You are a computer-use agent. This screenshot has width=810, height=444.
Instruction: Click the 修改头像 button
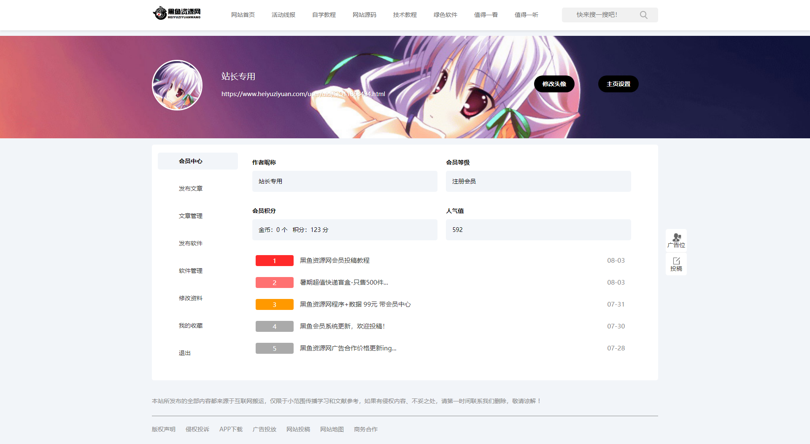click(x=554, y=83)
